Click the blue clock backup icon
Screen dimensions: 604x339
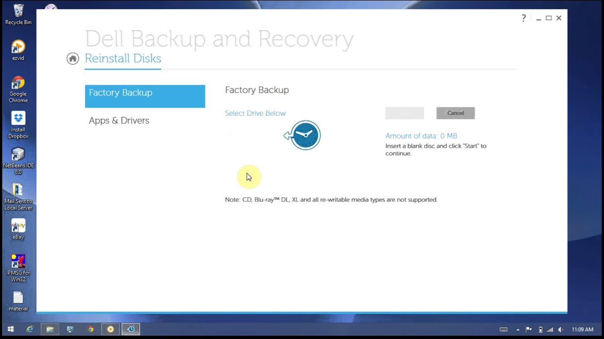coord(302,135)
